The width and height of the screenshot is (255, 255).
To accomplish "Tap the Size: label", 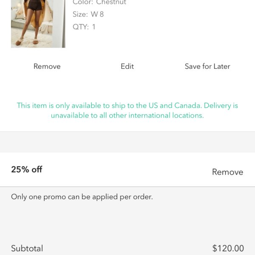I will (80, 14).
